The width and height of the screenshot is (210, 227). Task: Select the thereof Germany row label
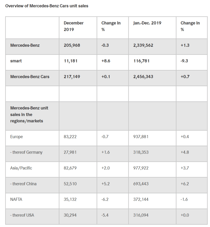click(26, 152)
